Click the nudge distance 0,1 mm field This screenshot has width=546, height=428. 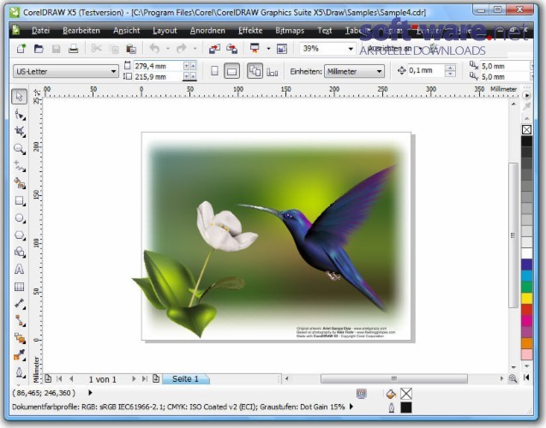tap(426, 70)
